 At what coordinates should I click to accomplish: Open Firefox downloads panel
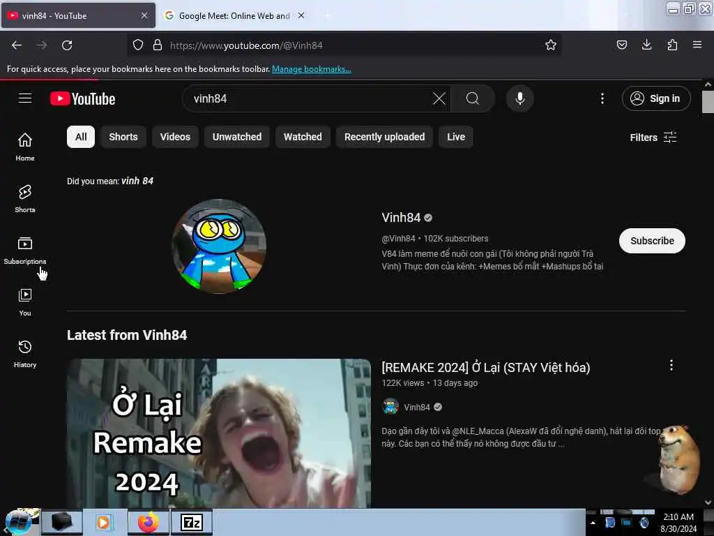pyautogui.click(x=646, y=45)
